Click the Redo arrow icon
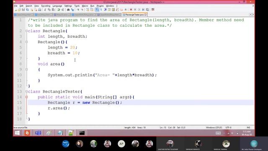Image resolution: width=268 pixels, height=151 pixels. 63,10
